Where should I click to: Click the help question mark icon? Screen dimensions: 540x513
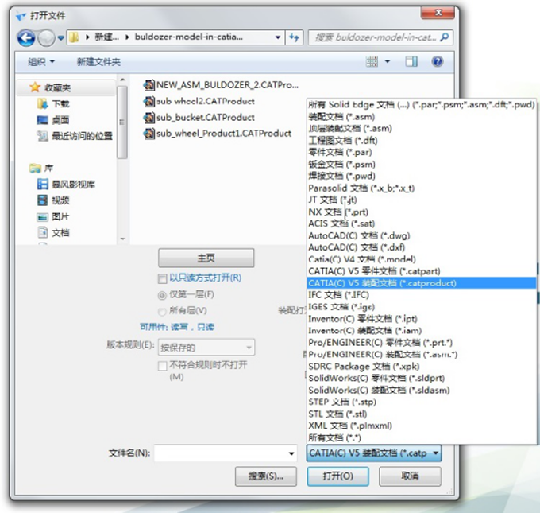tap(437, 61)
